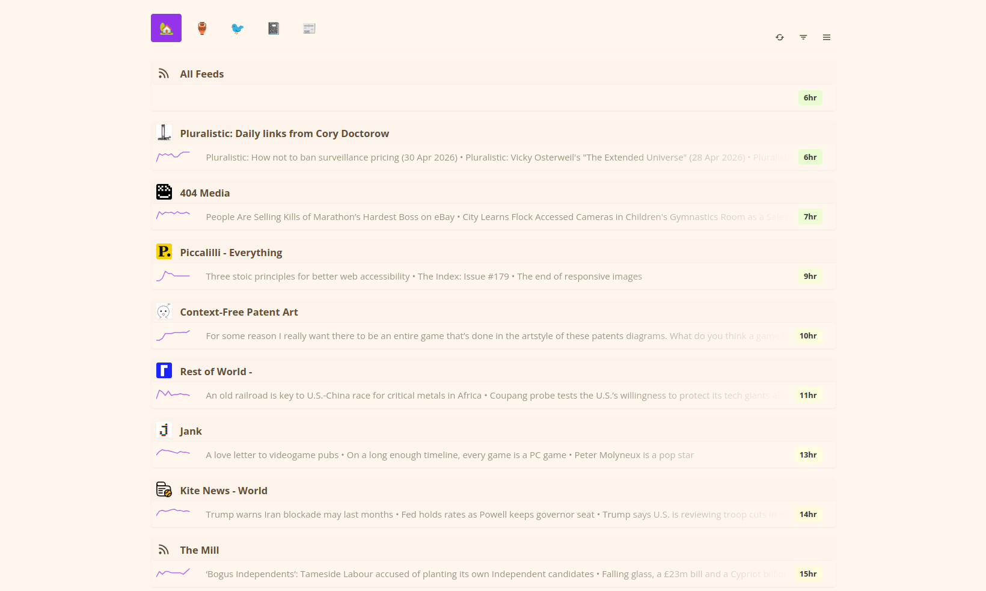This screenshot has height=591, width=986.
Task: Click the Jank activity sparkline
Action: 173,453
